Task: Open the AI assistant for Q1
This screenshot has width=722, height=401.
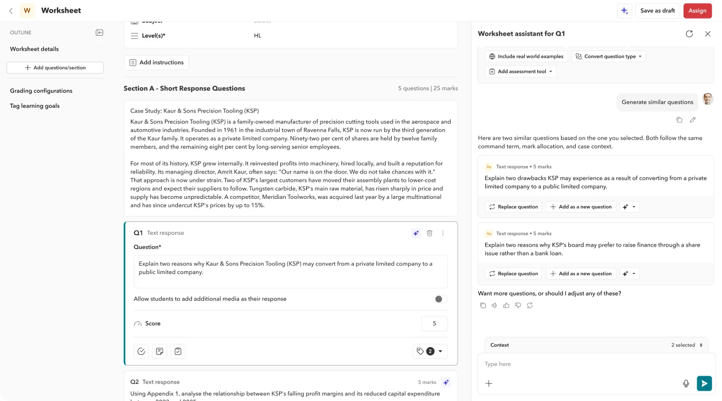Action: click(416, 233)
